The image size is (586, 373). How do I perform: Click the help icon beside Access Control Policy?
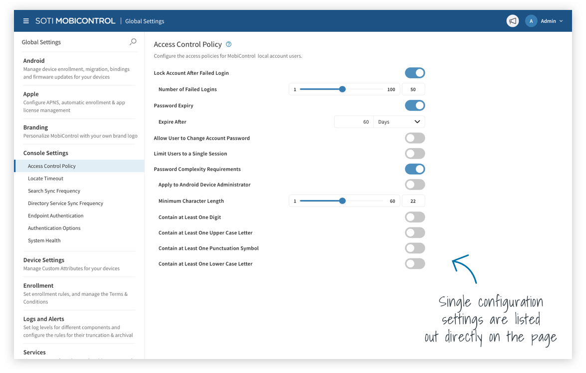228,44
